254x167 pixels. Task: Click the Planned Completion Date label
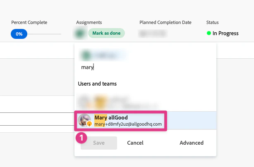click(165, 22)
